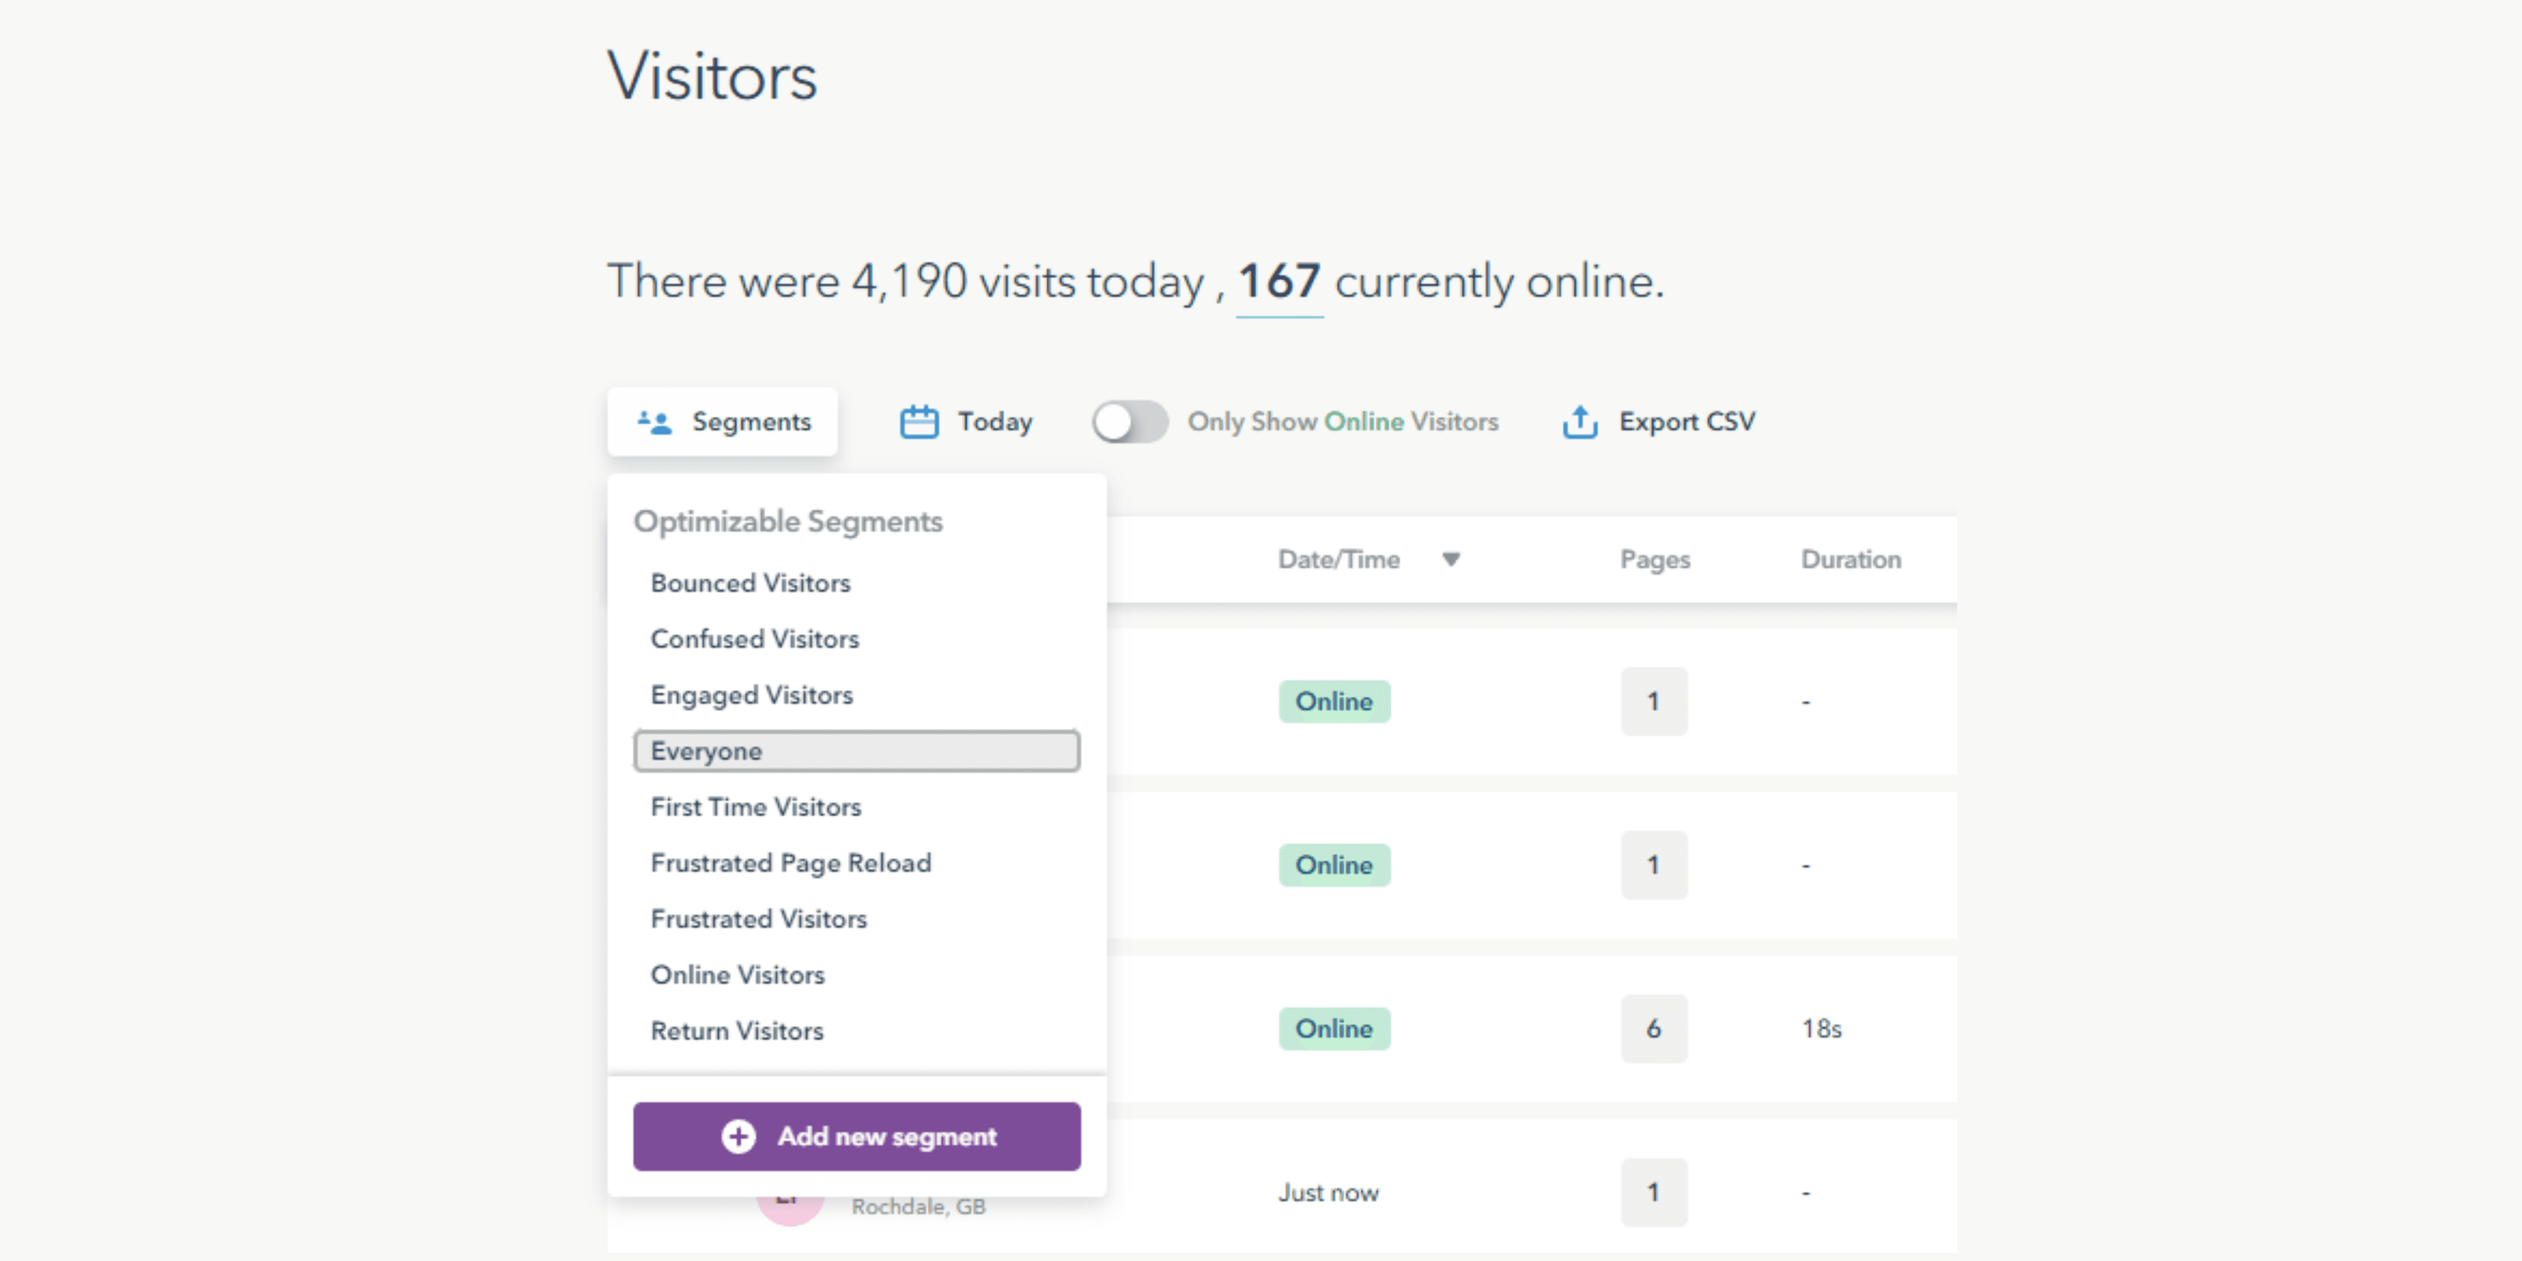
Task: Select Online Visitors segment
Action: click(x=737, y=975)
